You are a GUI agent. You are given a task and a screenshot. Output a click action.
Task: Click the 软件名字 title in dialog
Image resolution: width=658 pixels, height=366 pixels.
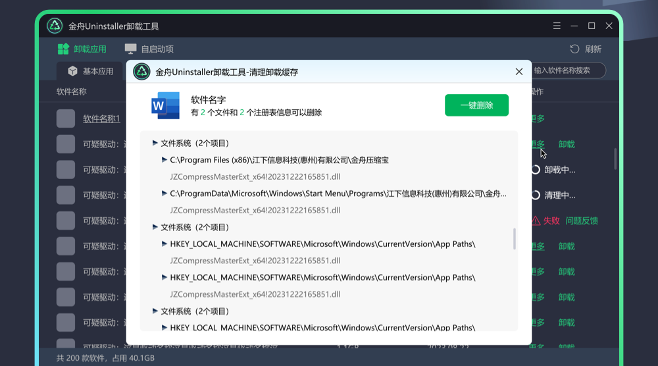click(208, 100)
